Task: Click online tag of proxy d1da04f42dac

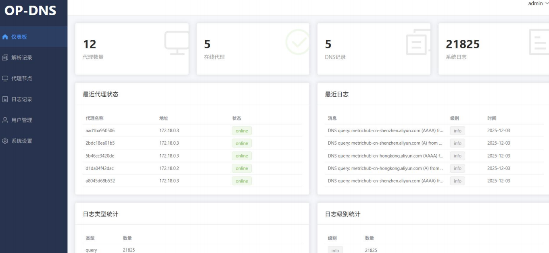Action: [x=242, y=168]
